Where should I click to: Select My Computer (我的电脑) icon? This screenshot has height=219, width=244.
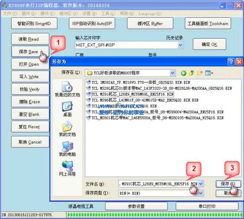click(67, 149)
